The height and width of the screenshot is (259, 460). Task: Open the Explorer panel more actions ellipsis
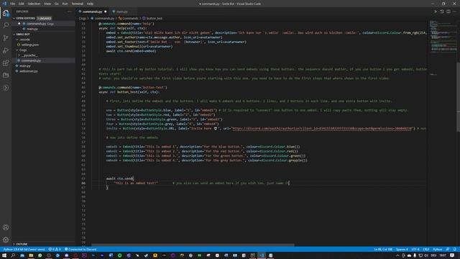70,12
